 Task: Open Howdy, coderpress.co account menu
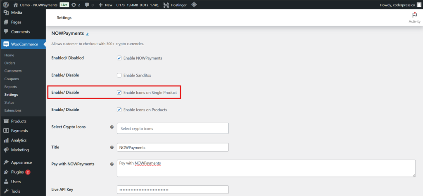click(397, 5)
